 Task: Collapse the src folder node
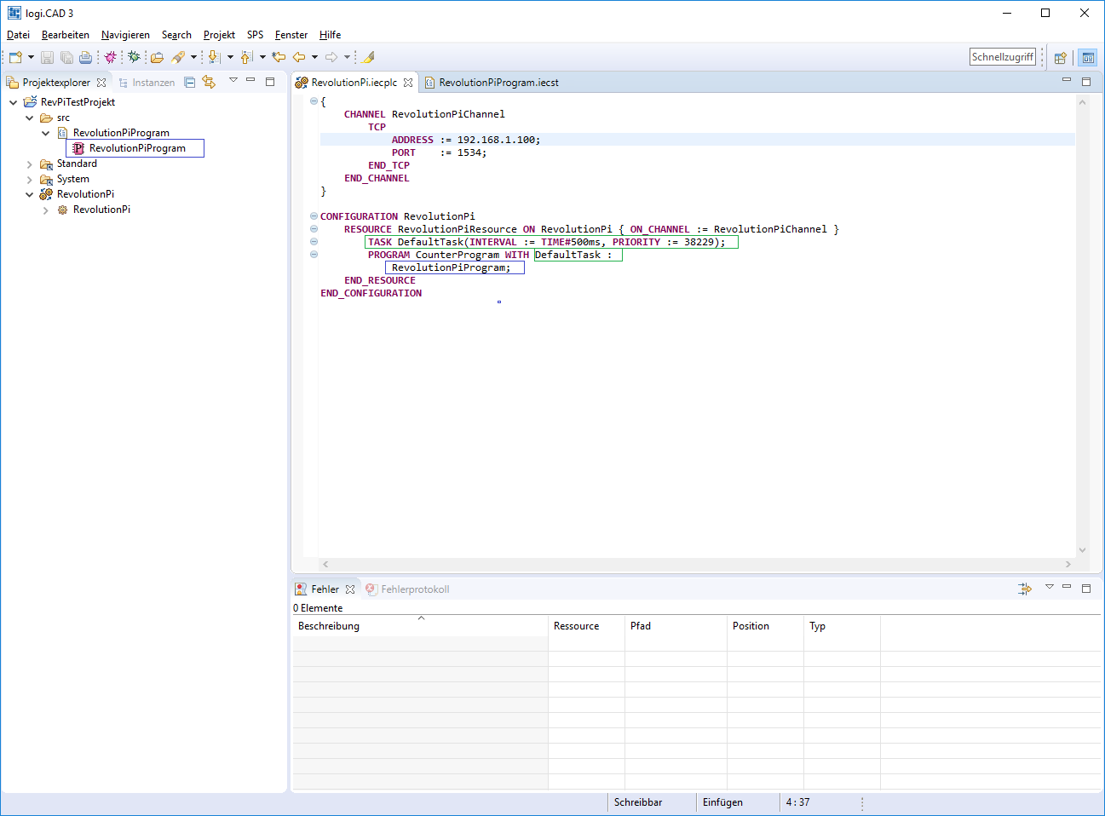pos(30,118)
